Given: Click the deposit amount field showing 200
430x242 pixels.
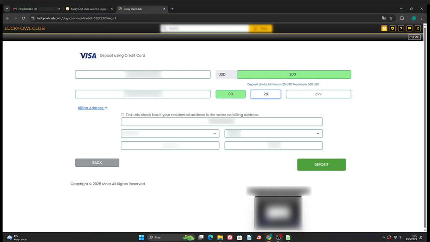Looking at the screenshot, I should [294, 74].
